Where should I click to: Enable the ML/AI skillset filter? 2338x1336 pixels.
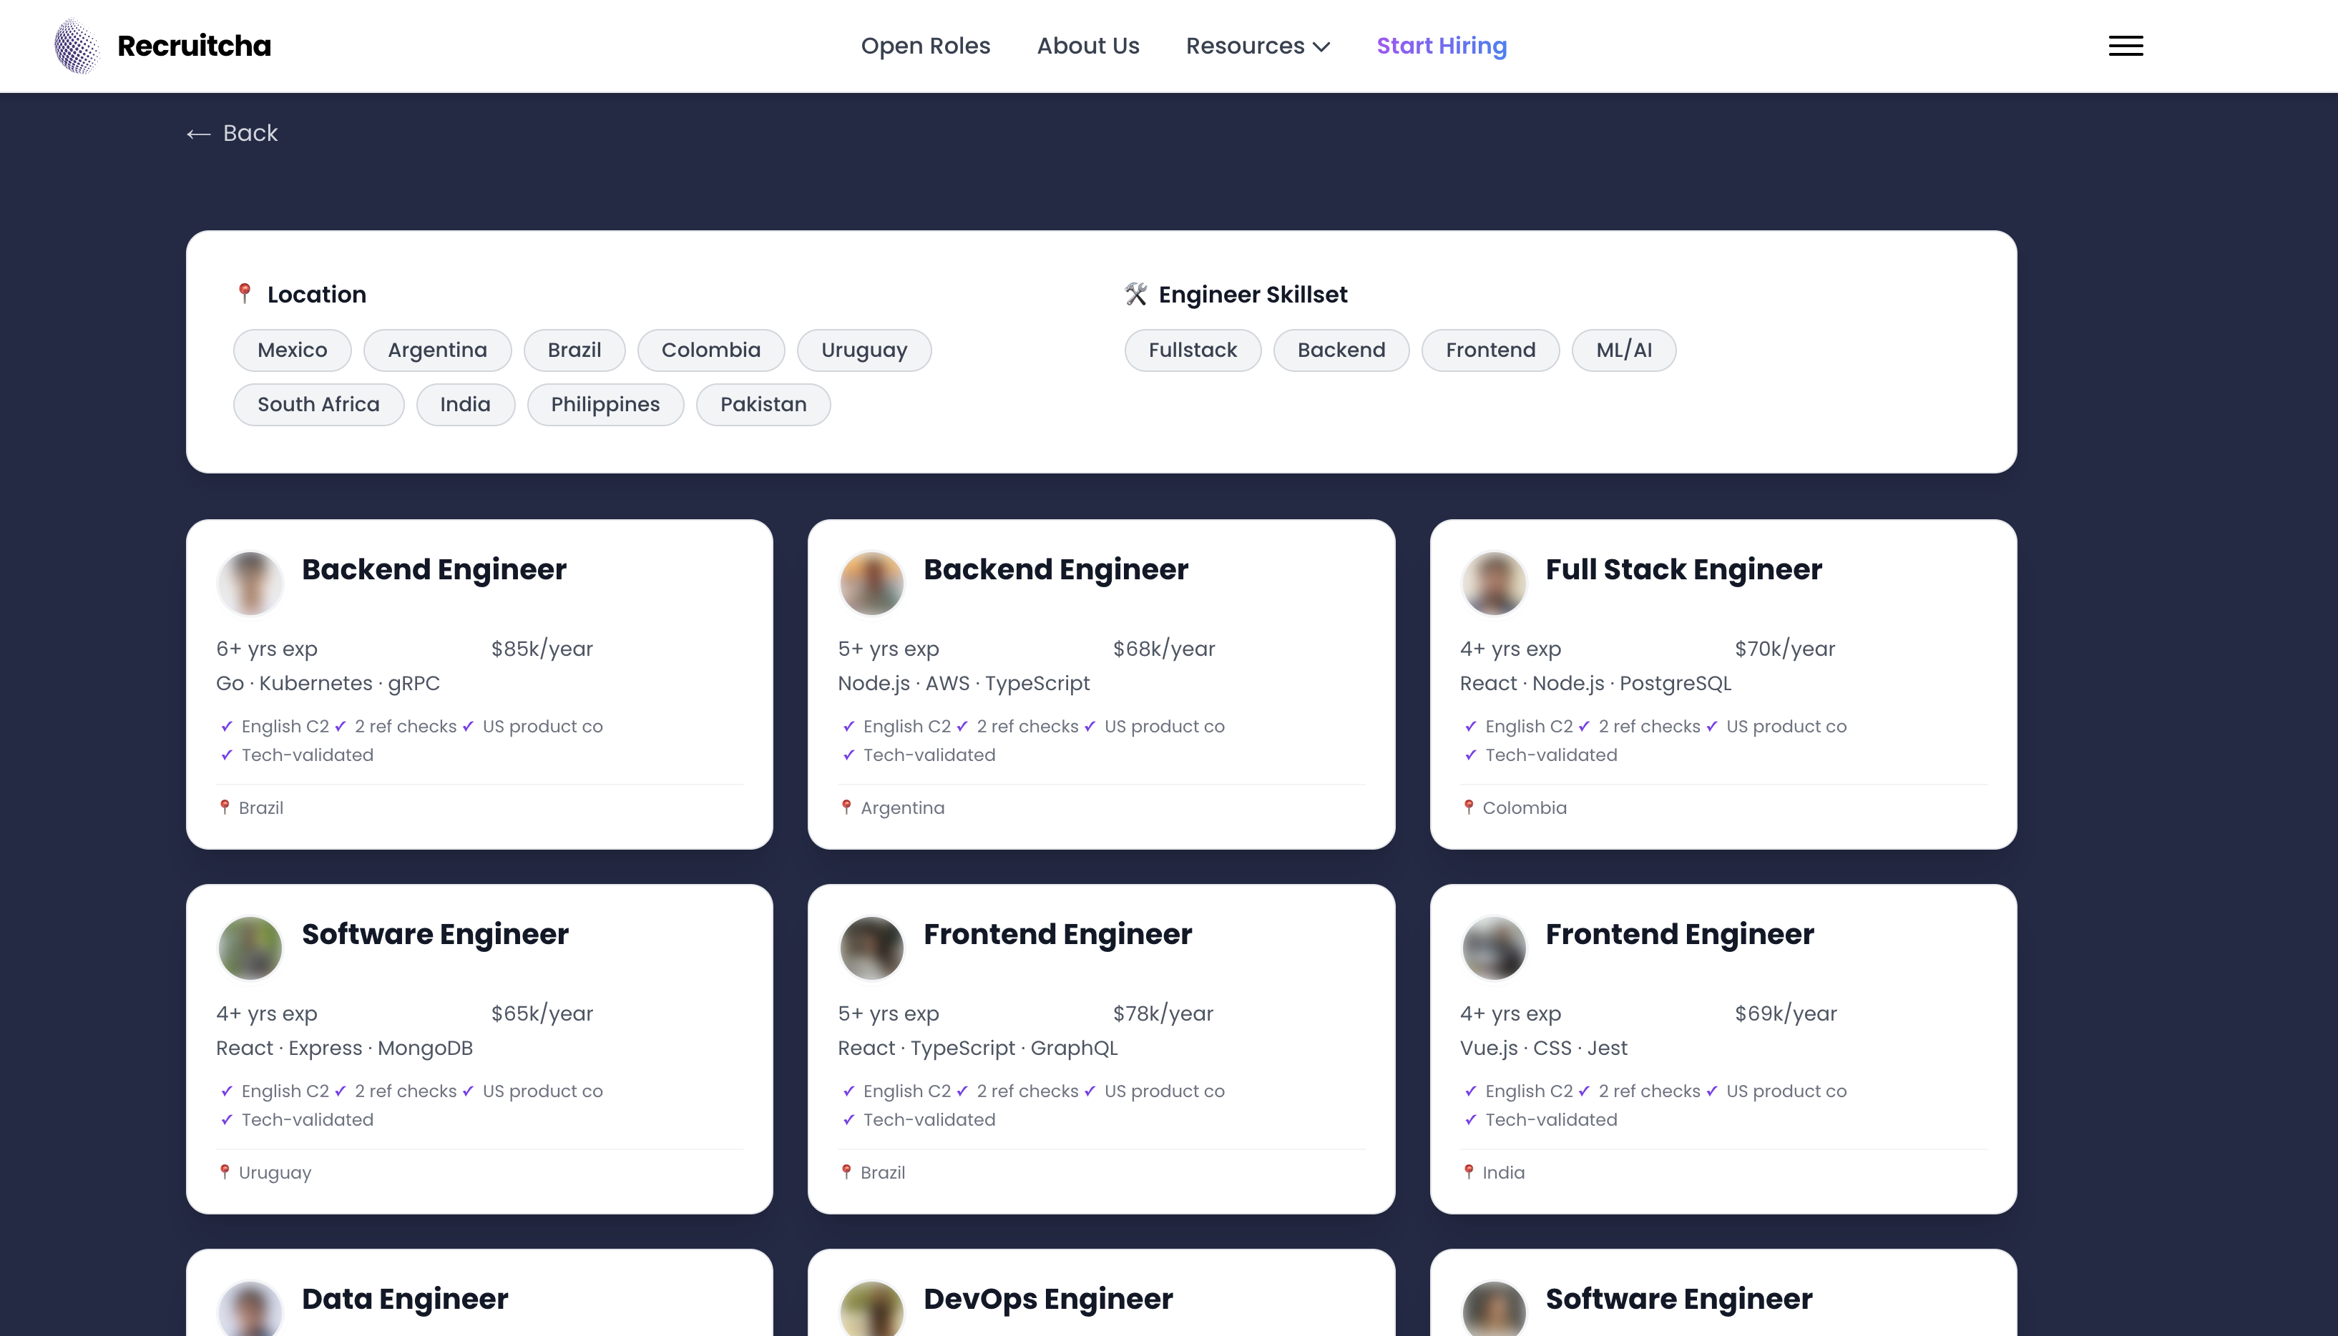point(1623,350)
